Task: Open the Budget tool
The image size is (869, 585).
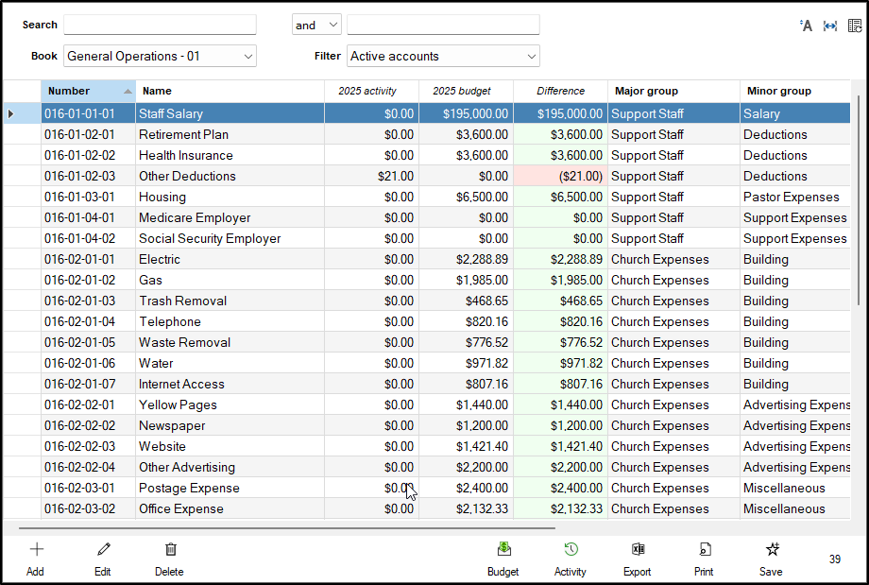Action: click(503, 550)
